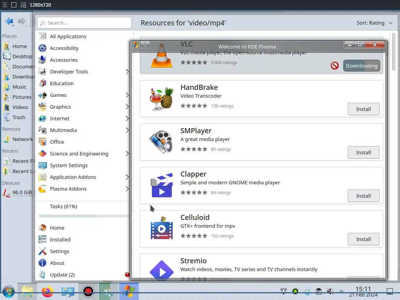Select All Applications in the sidebar
The width and height of the screenshot is (400, 300).
coord(84,36)
